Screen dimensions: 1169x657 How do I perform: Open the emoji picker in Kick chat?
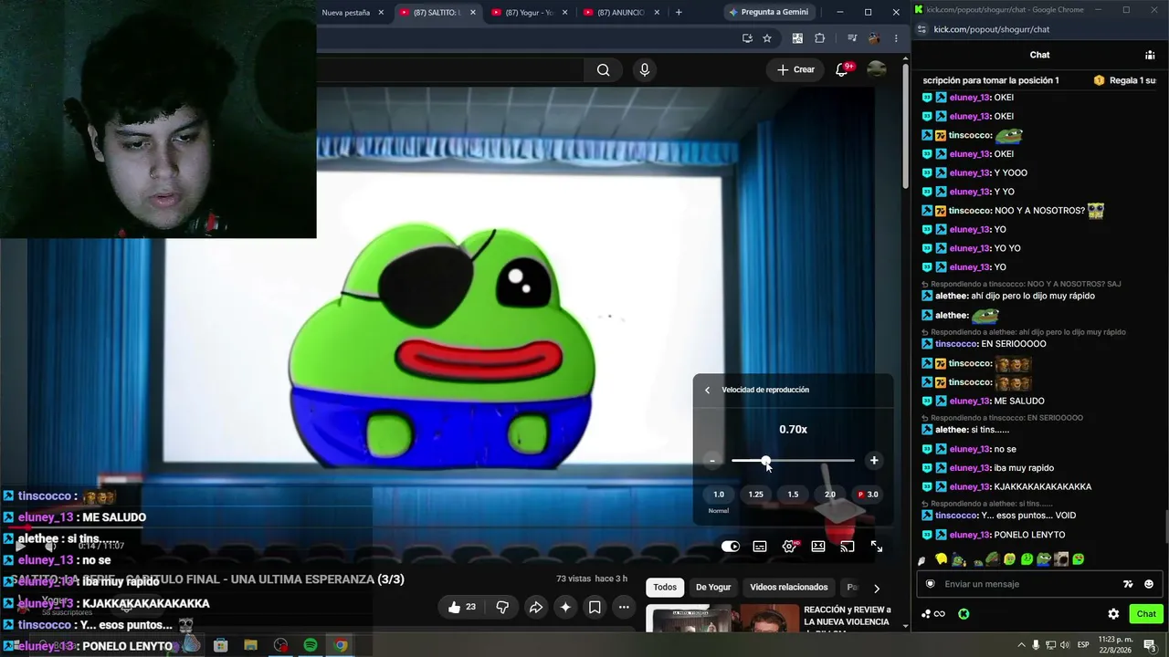(x=1149, y=584)
